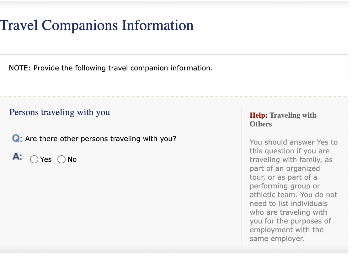
Task: Click the "Yes" answer label text
Action: pyautogui.click(x=46, y=160)
